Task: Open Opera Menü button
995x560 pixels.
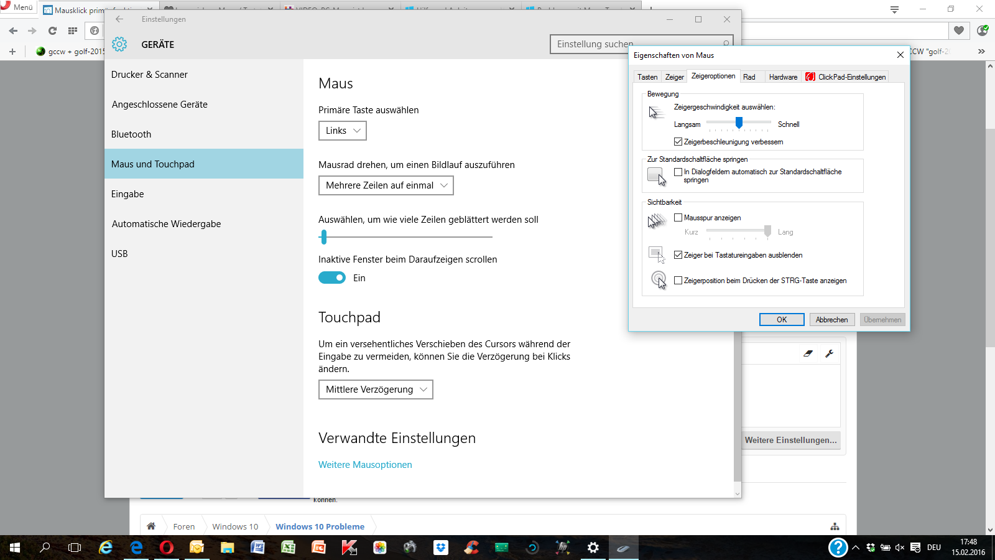Action: click(x=17, y=7)
